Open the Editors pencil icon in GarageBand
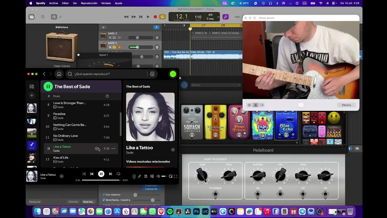 pos(60,17)
